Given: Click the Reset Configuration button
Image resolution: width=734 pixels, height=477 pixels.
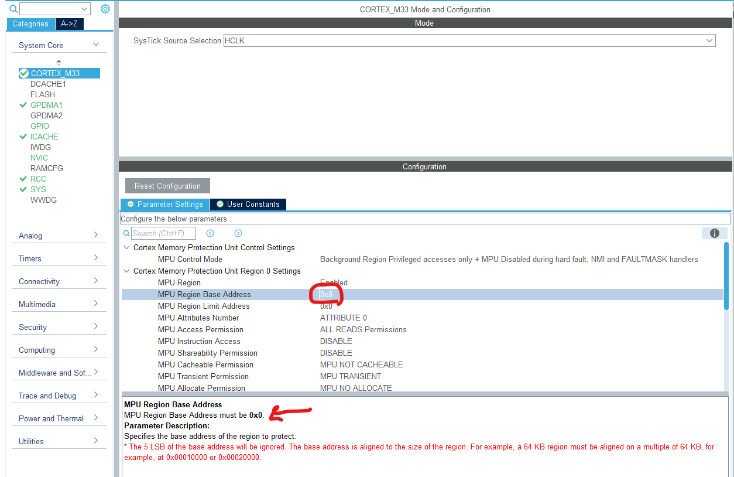Looking at the screenshot, I should pos(167,185).
